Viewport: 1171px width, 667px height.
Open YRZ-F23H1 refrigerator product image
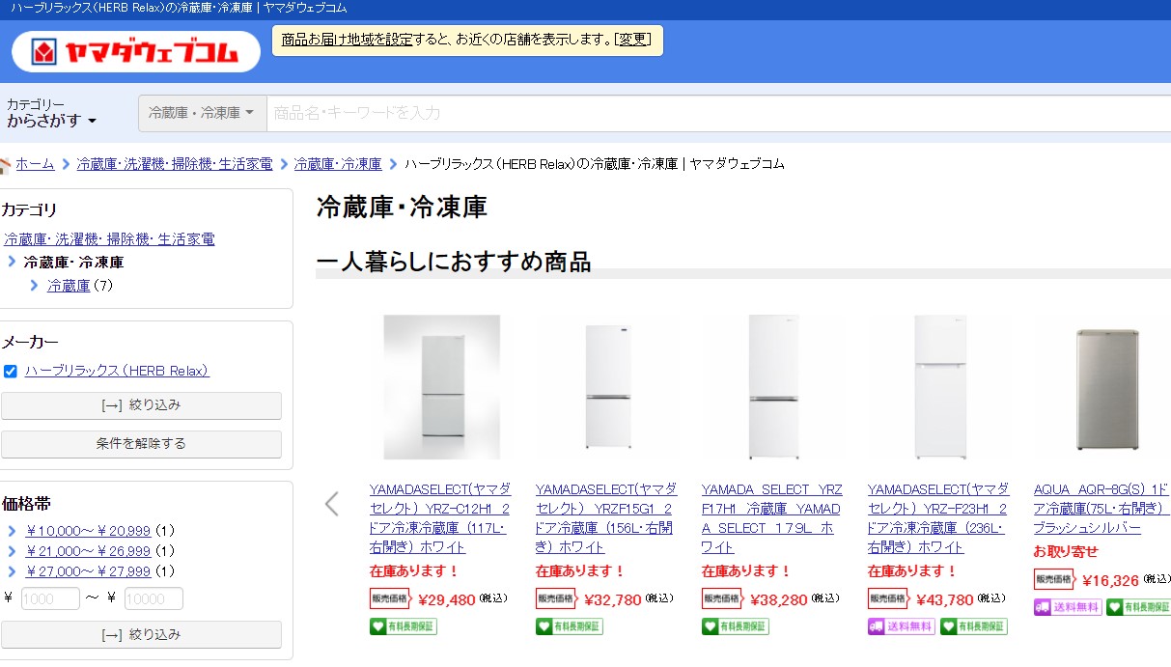(940, 387)
